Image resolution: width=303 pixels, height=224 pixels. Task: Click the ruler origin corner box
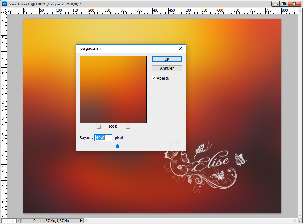coord(4,11)
